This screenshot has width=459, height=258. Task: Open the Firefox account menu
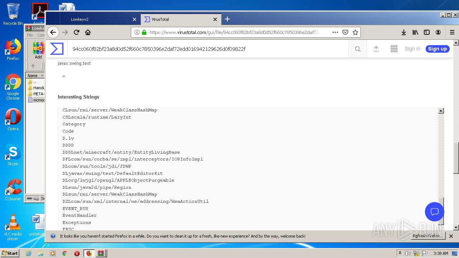point(438,32)
